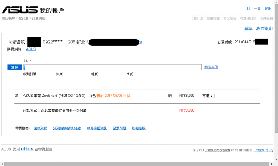
Task: Select 查購物金 in the account menu bar
Action: point(213,18)
